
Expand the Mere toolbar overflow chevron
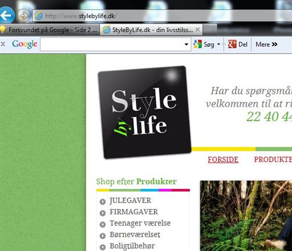pos(274,44)
